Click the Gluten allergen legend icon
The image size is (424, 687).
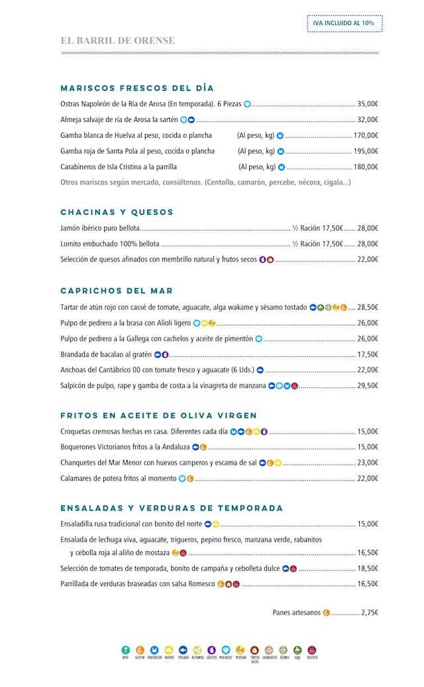(140, 650)
